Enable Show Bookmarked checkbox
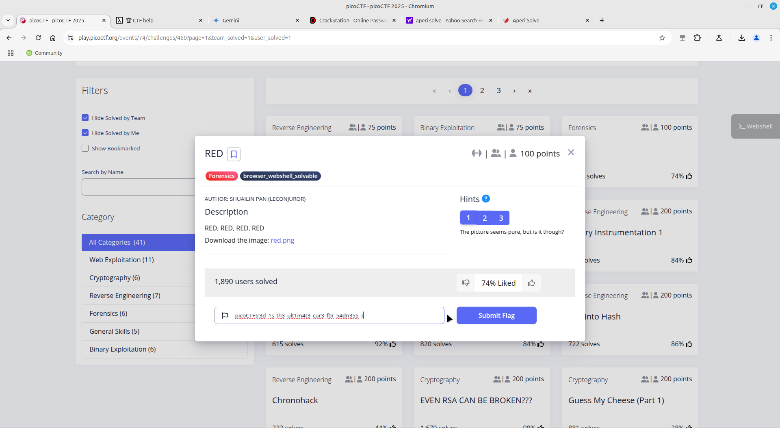Screen dimensions: 780x428 coord(85,148)
